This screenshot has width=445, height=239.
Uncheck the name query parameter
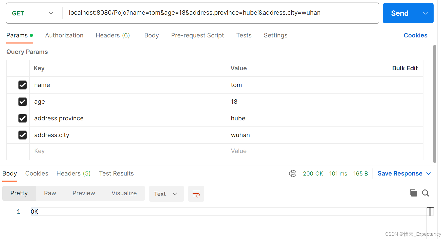pos(22,85)
